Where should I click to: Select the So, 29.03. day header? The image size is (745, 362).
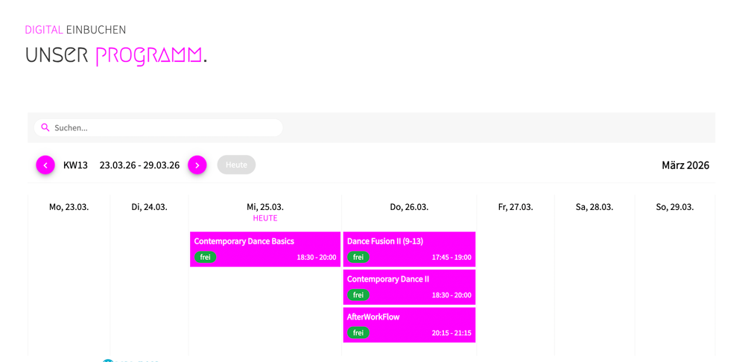[675, 207]
